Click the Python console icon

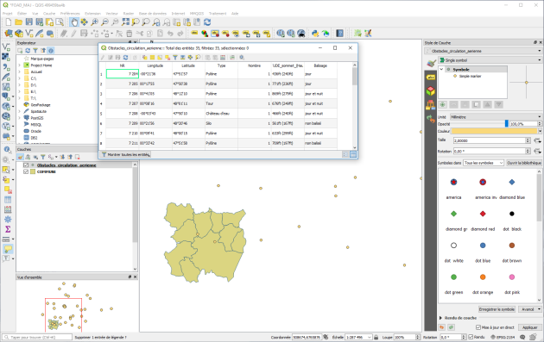point(315,34)
